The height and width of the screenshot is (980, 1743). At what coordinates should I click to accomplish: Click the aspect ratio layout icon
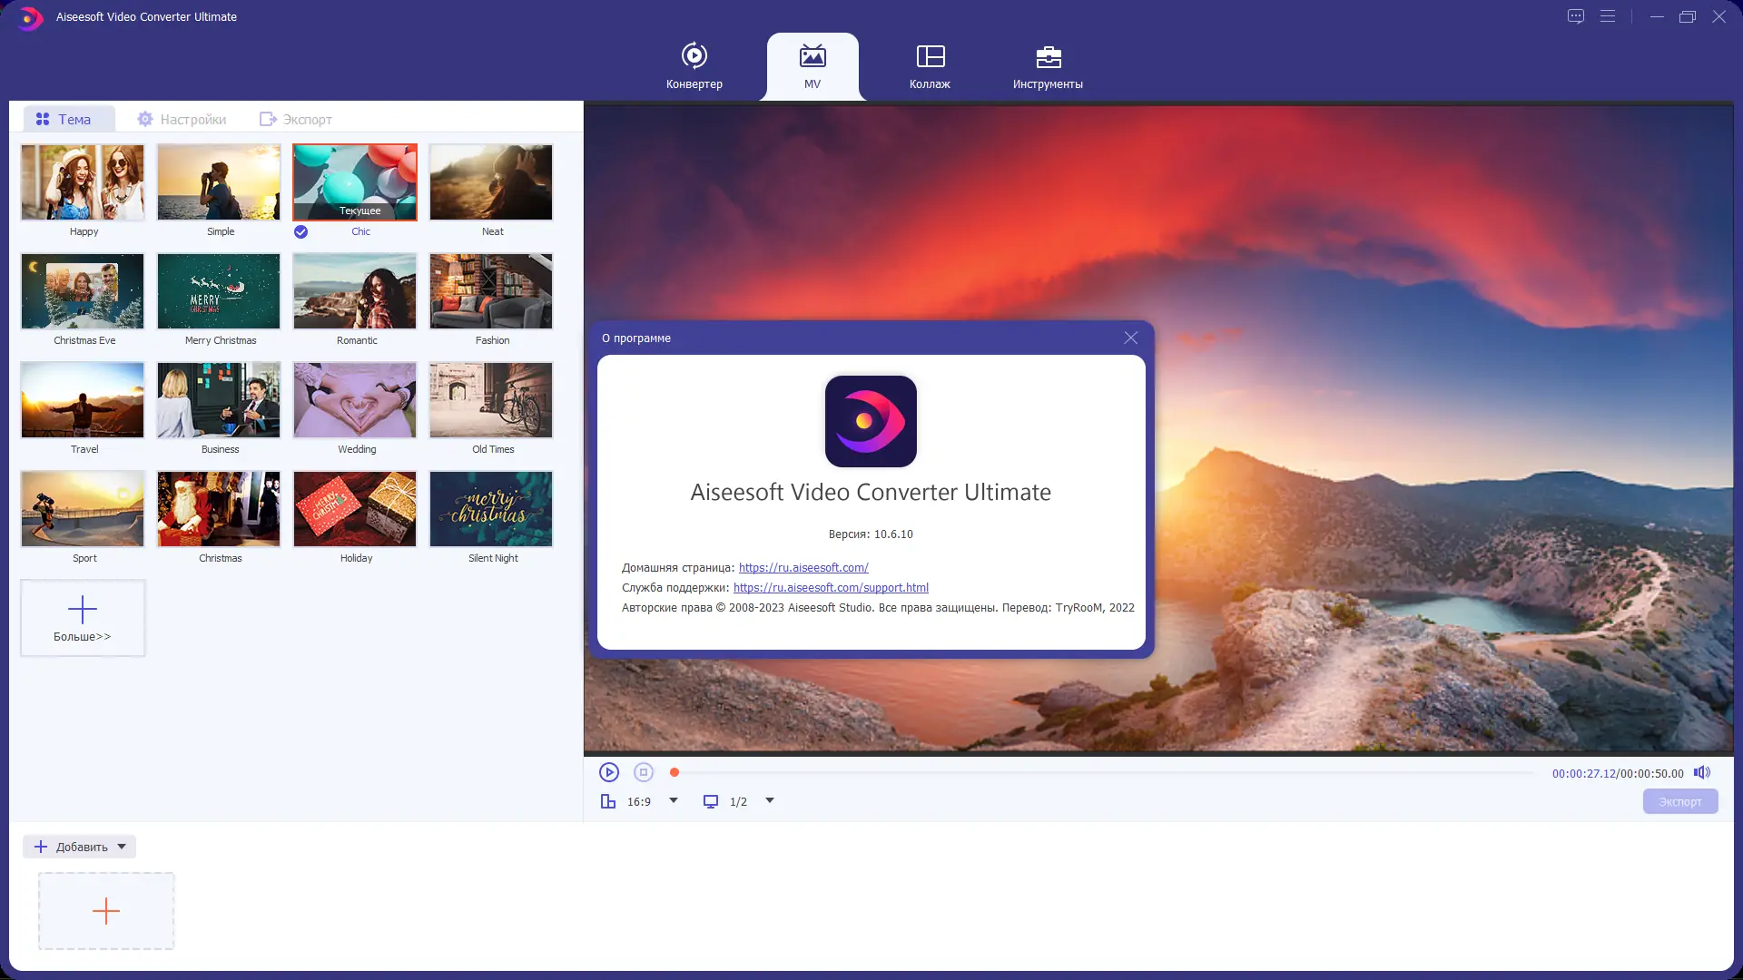608,801
